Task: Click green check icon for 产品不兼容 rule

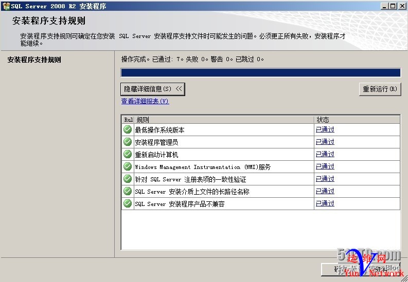Action: point(128,203)
